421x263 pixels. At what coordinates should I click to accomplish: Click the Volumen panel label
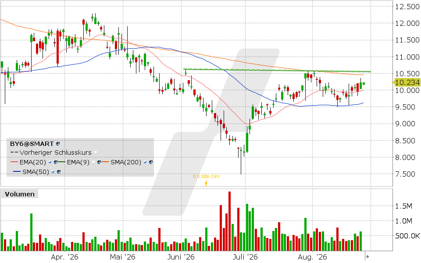20,194
